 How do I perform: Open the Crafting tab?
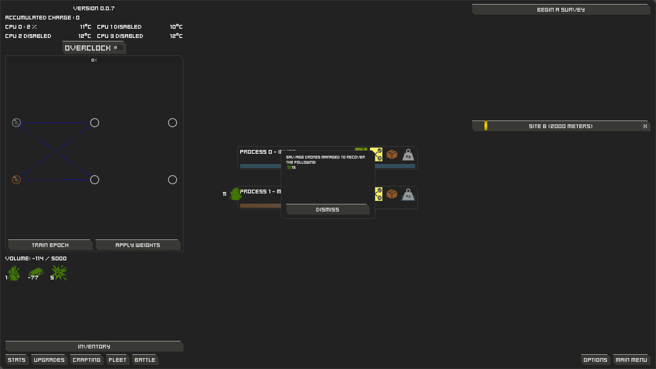pyautogui.click(x=87, y=360)
